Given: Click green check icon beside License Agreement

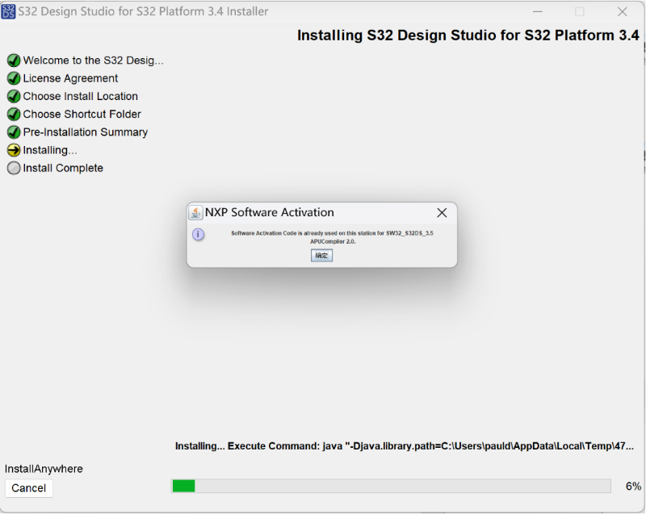Looking at the screenshot, I should (x=14, y=78).
